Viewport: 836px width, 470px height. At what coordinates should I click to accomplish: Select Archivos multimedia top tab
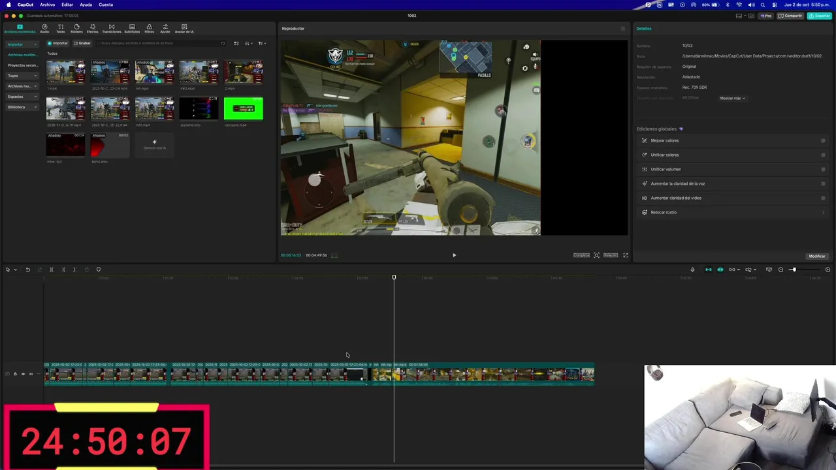20,29
